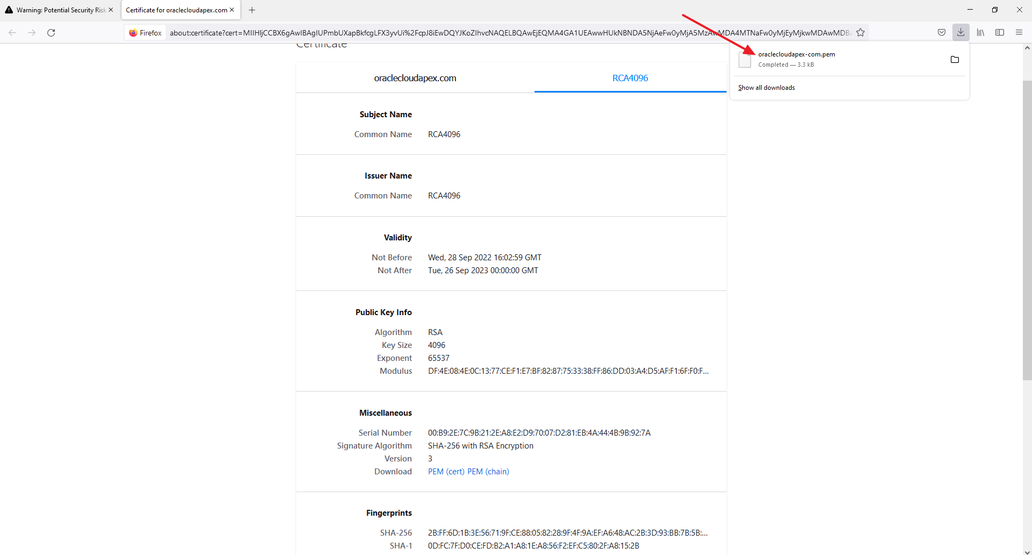
Task: Click the Exponent value 65537
Action: pos(439,358)
